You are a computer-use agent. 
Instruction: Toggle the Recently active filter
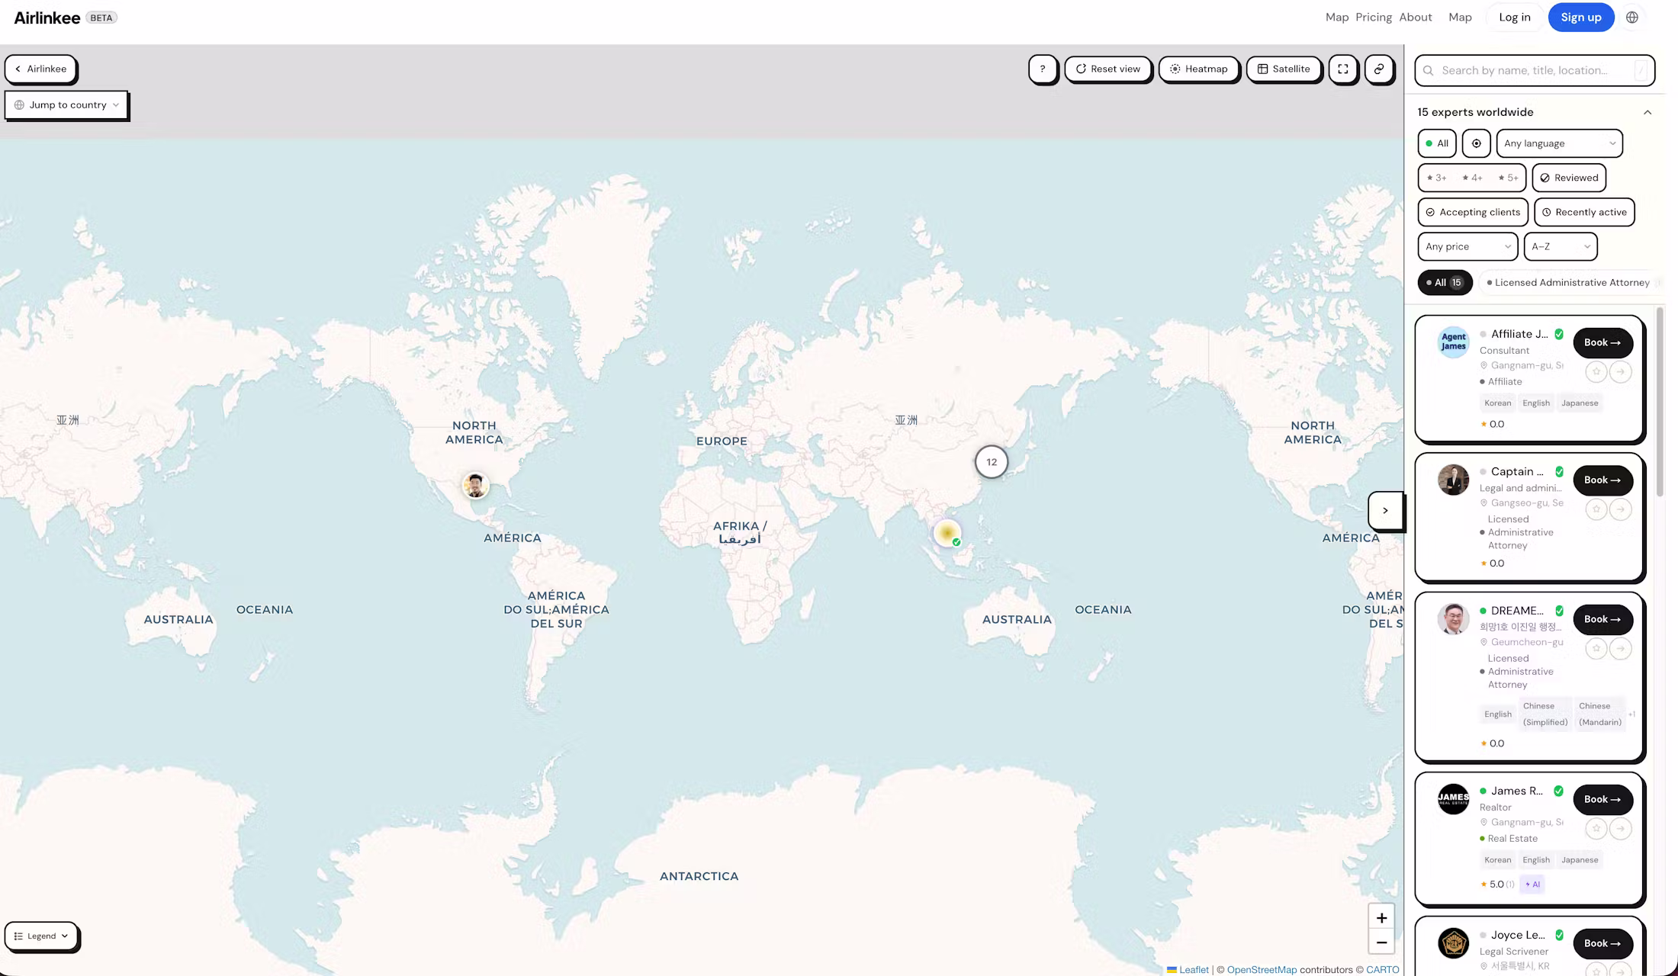(x=1584, y=212)
